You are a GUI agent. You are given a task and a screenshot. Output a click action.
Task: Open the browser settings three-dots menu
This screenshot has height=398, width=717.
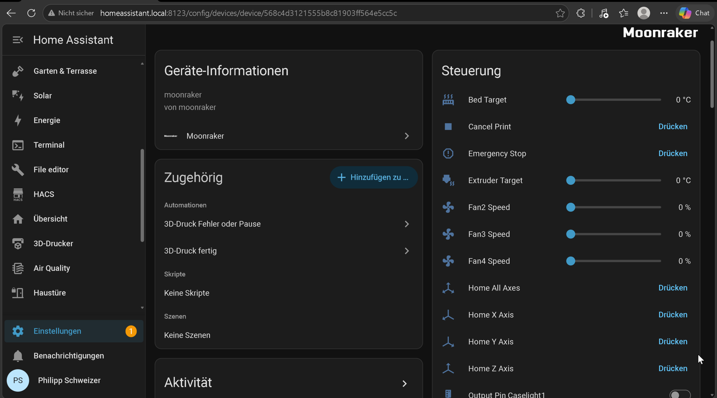(664, 13)
